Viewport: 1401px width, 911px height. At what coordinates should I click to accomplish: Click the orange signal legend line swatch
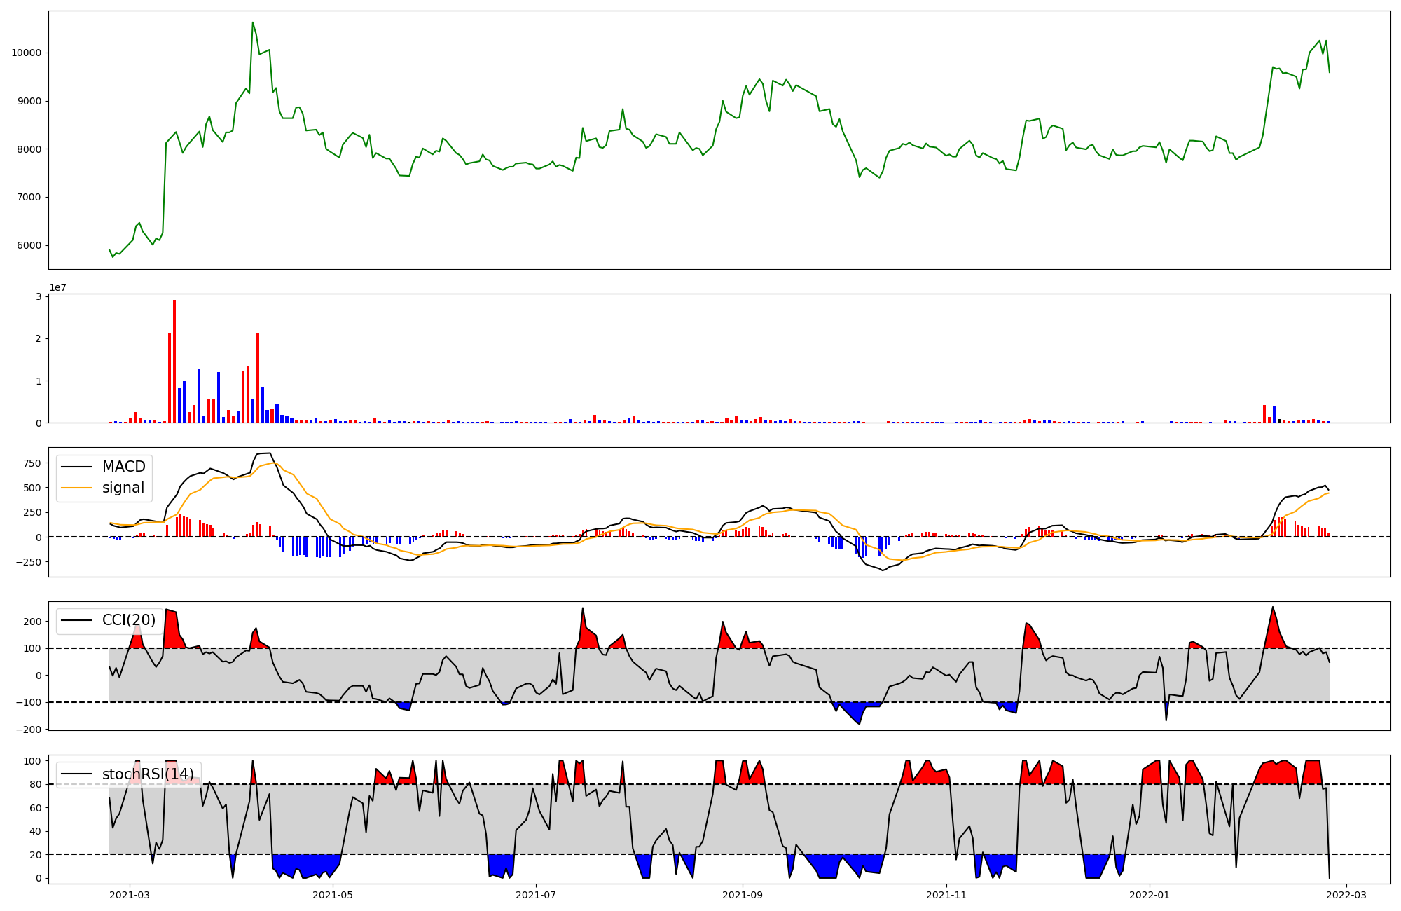(x=76, y=488)
